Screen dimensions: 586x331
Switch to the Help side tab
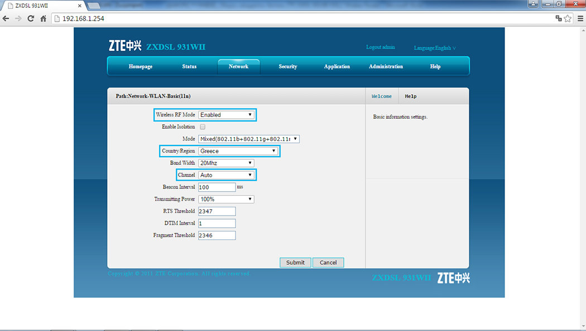coord(410,96)
